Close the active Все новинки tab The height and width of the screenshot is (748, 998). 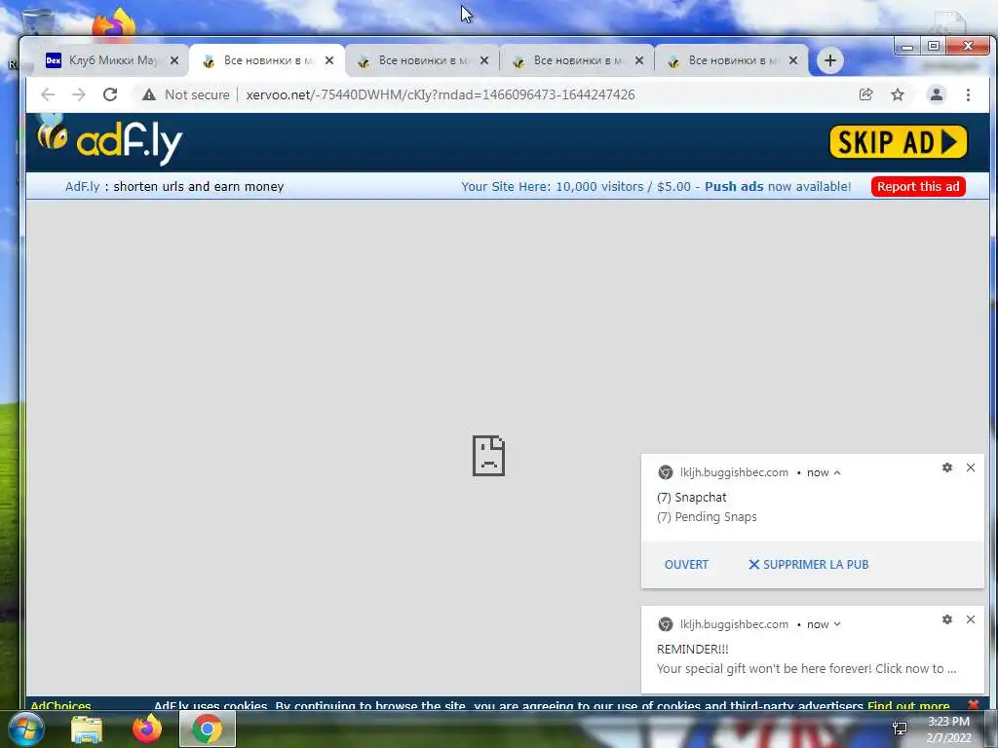329,60
